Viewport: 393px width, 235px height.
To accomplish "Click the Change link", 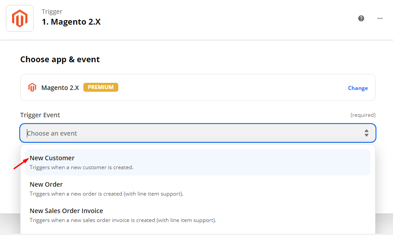I will (x=358, y=88).
